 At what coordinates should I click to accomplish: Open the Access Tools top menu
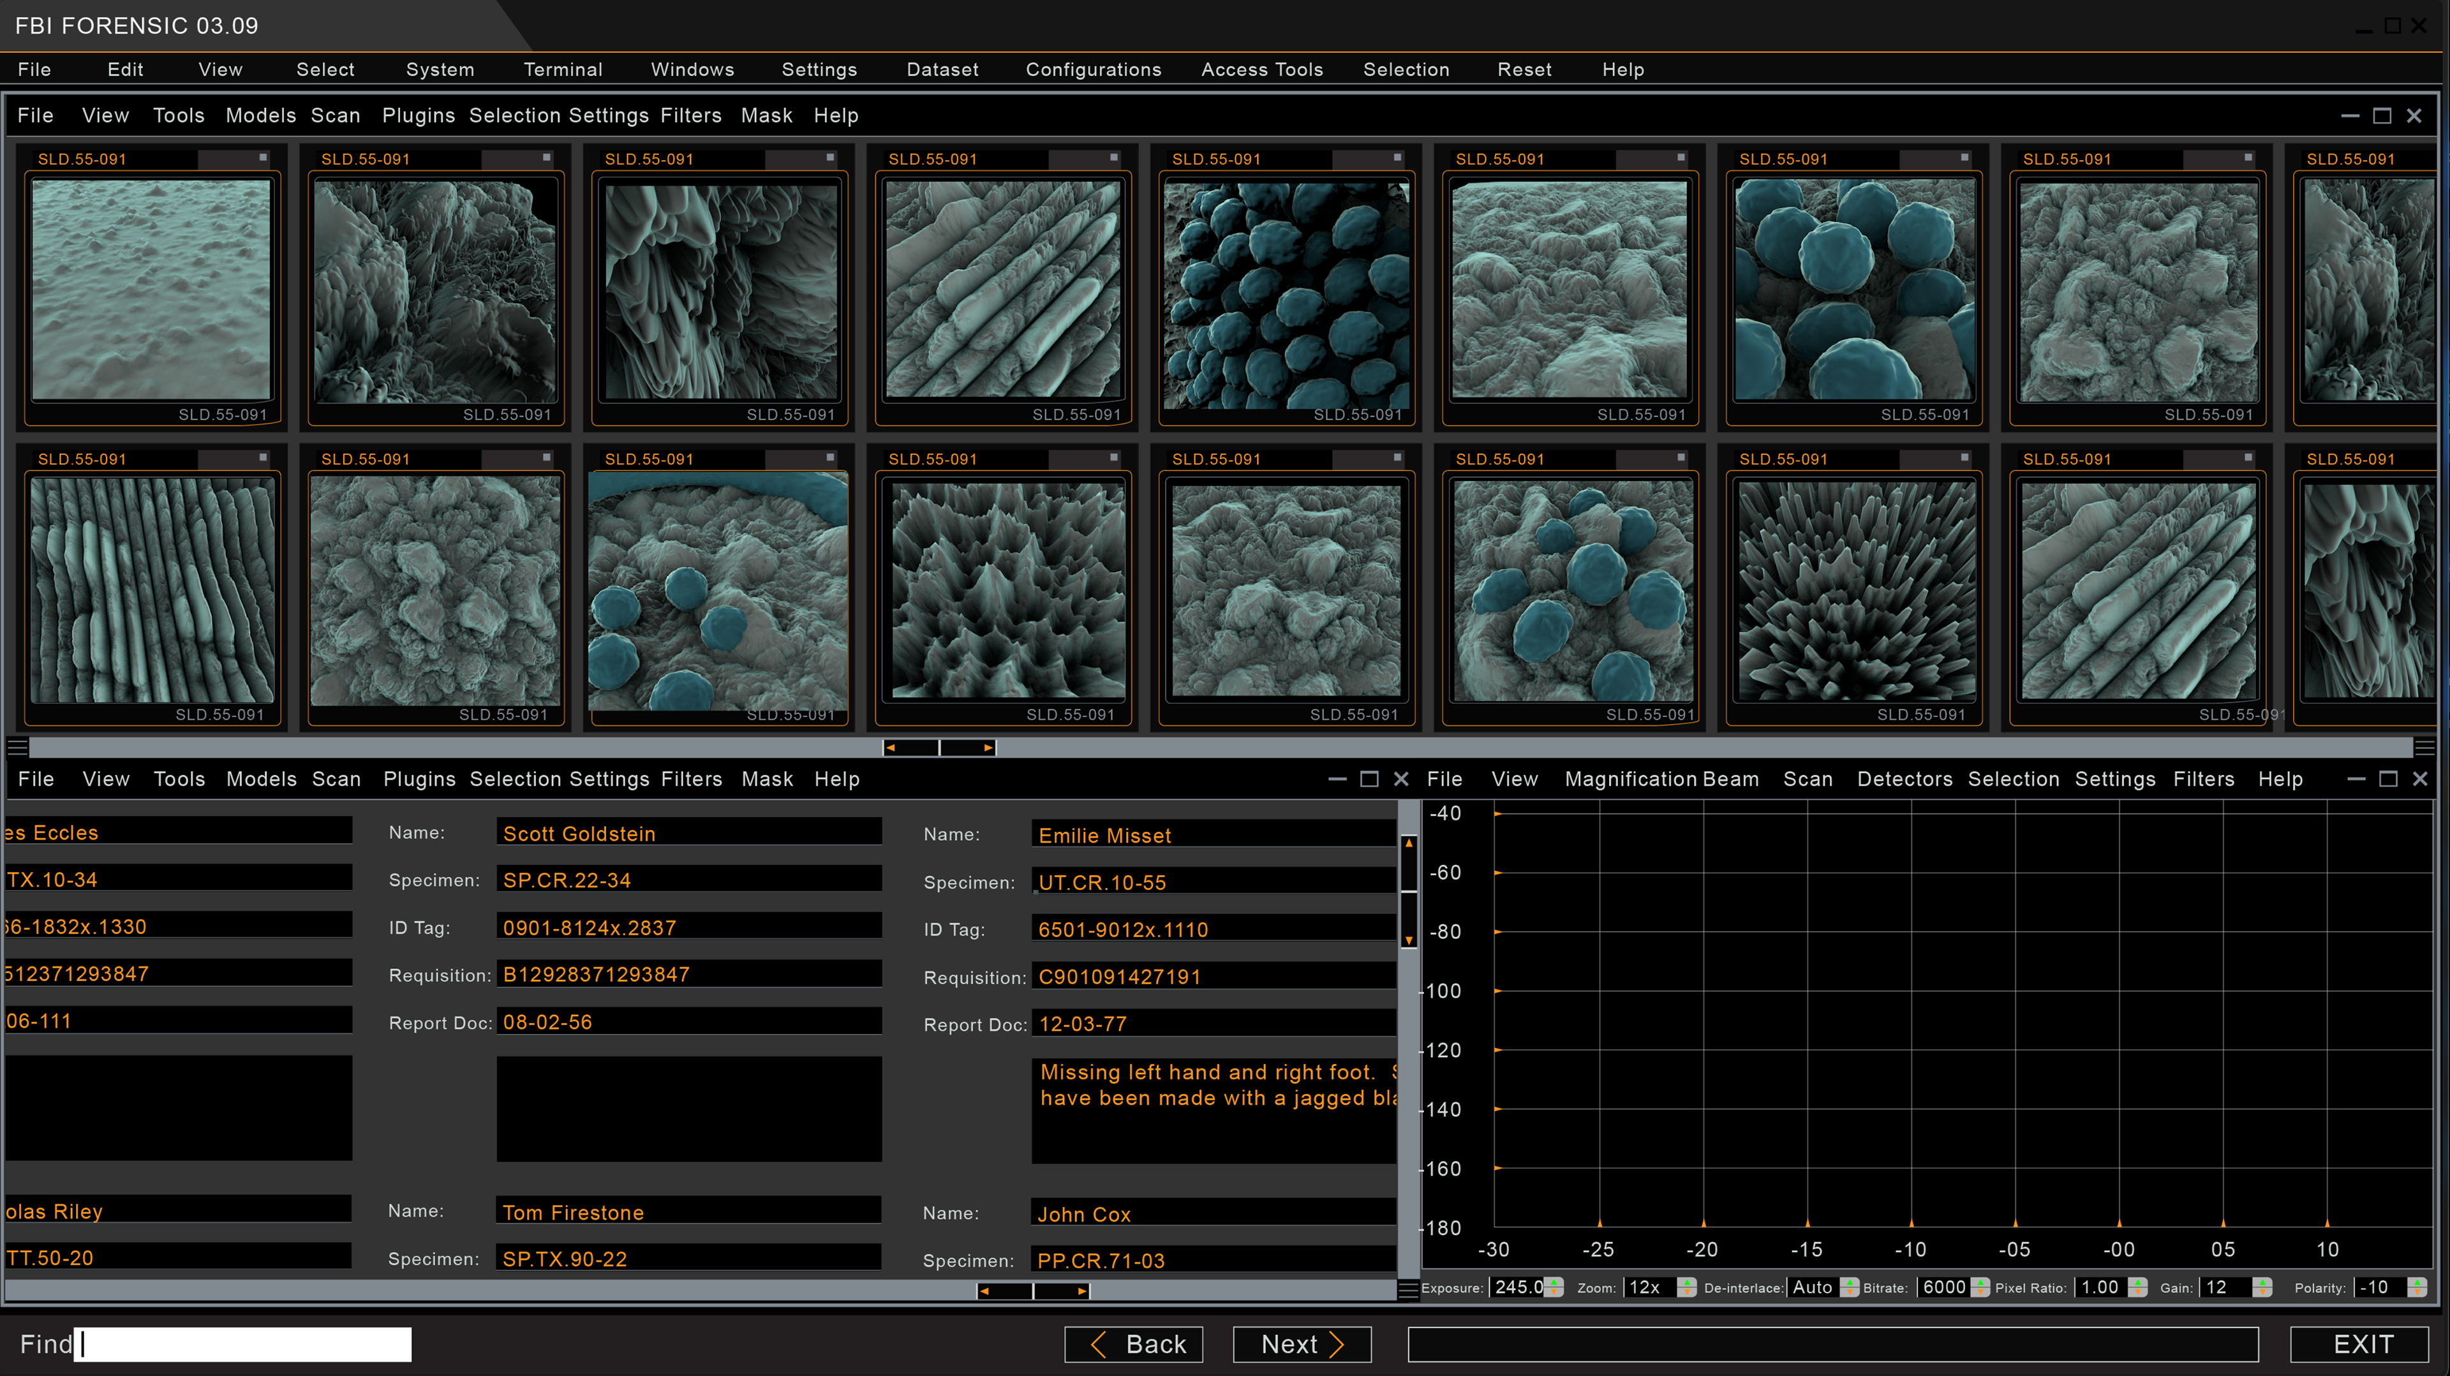click(x=1261, y=70)
